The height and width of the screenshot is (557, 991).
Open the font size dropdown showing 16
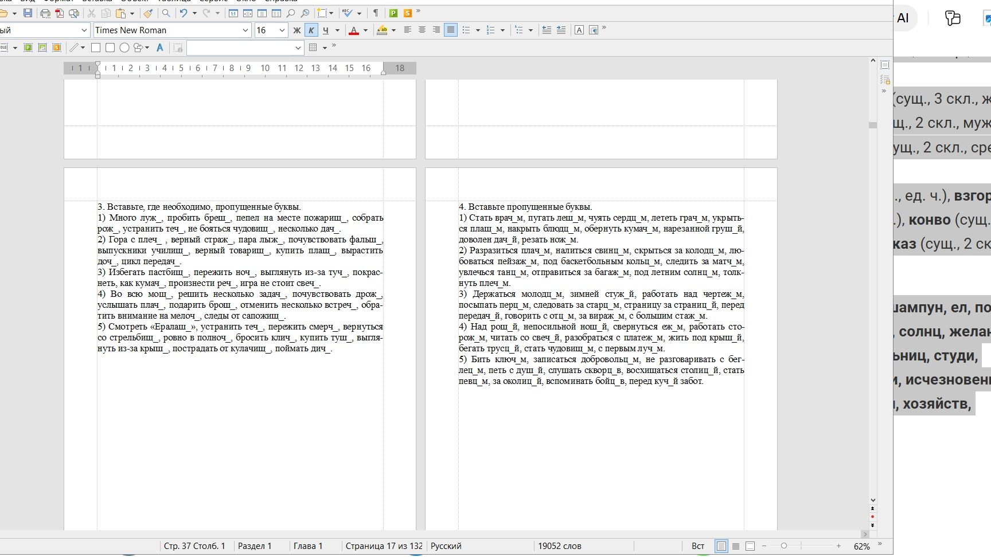click(282, 30)
